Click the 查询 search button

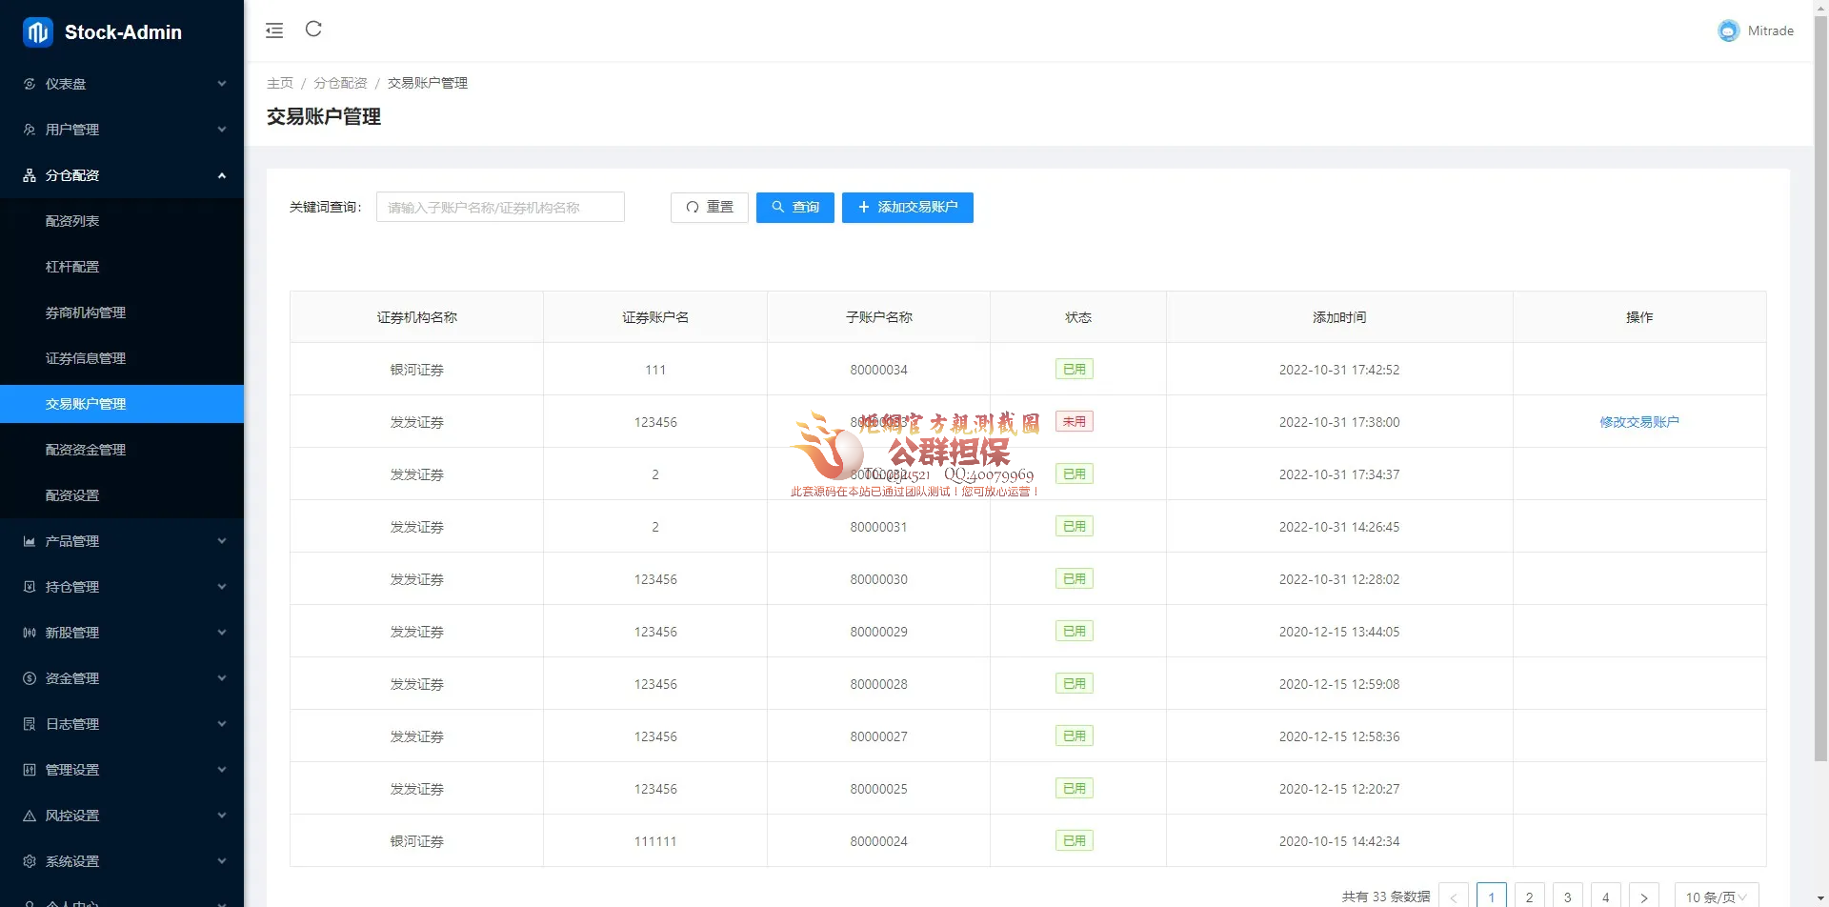(x=794, y=208)
